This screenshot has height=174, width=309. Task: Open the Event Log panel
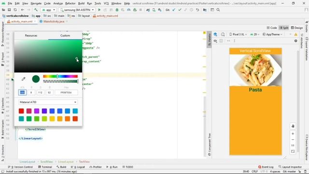point(266,167)
